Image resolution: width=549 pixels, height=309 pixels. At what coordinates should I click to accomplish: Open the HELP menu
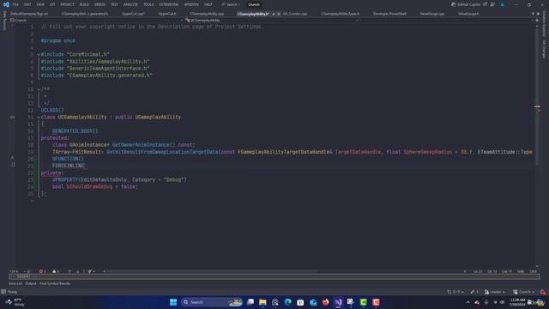pyautogui.click(x=208, y=4)
